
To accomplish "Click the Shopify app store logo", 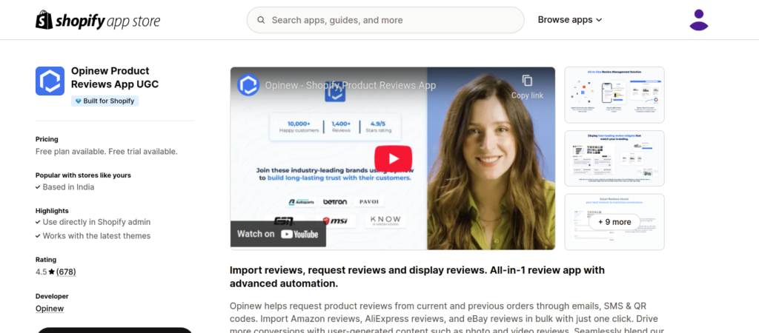I will pos(98,20).
